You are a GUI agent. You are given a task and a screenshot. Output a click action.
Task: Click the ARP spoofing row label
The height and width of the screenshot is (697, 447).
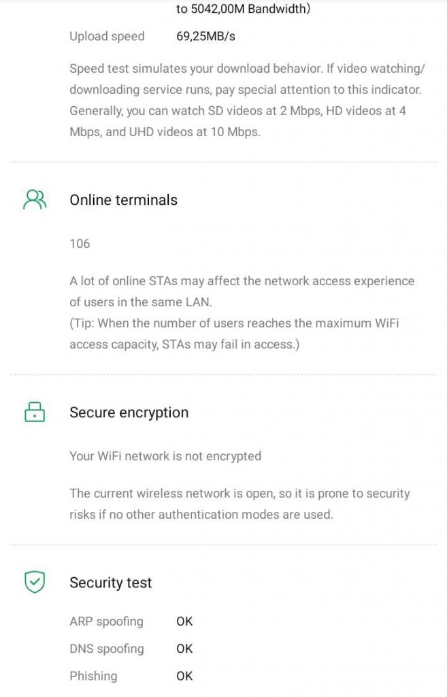coord(106,621)
